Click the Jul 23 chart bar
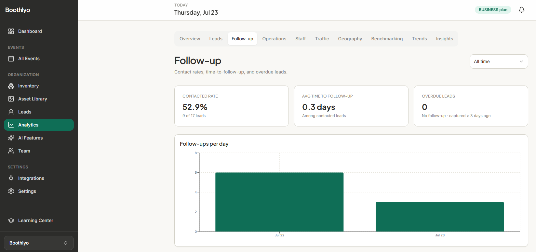Image resolution: width=536 pixels, height=252 pixels. click(x=440, y=217)
